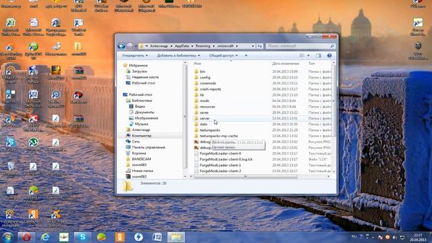Show more toolbar commands via the chevron
Image resolution: width=432 pixels, height=243 pixels.
click(x=246, y=55)
